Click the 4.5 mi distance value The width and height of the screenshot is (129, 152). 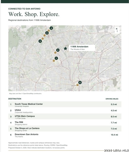[x=114, y=111]
